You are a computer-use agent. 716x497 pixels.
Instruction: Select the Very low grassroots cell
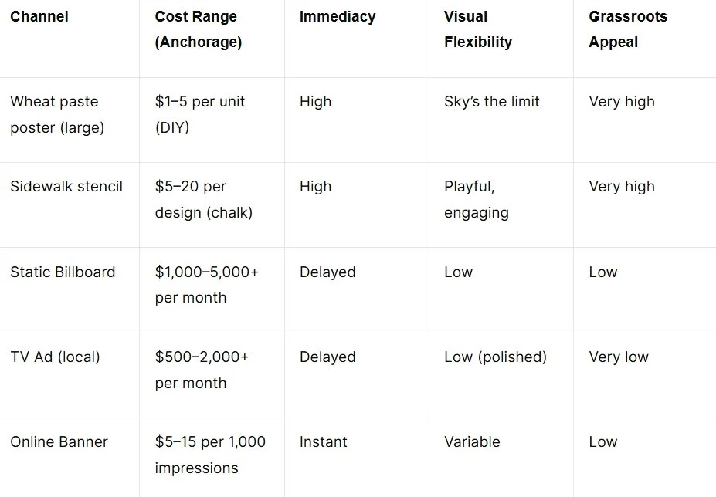[618, 357]
